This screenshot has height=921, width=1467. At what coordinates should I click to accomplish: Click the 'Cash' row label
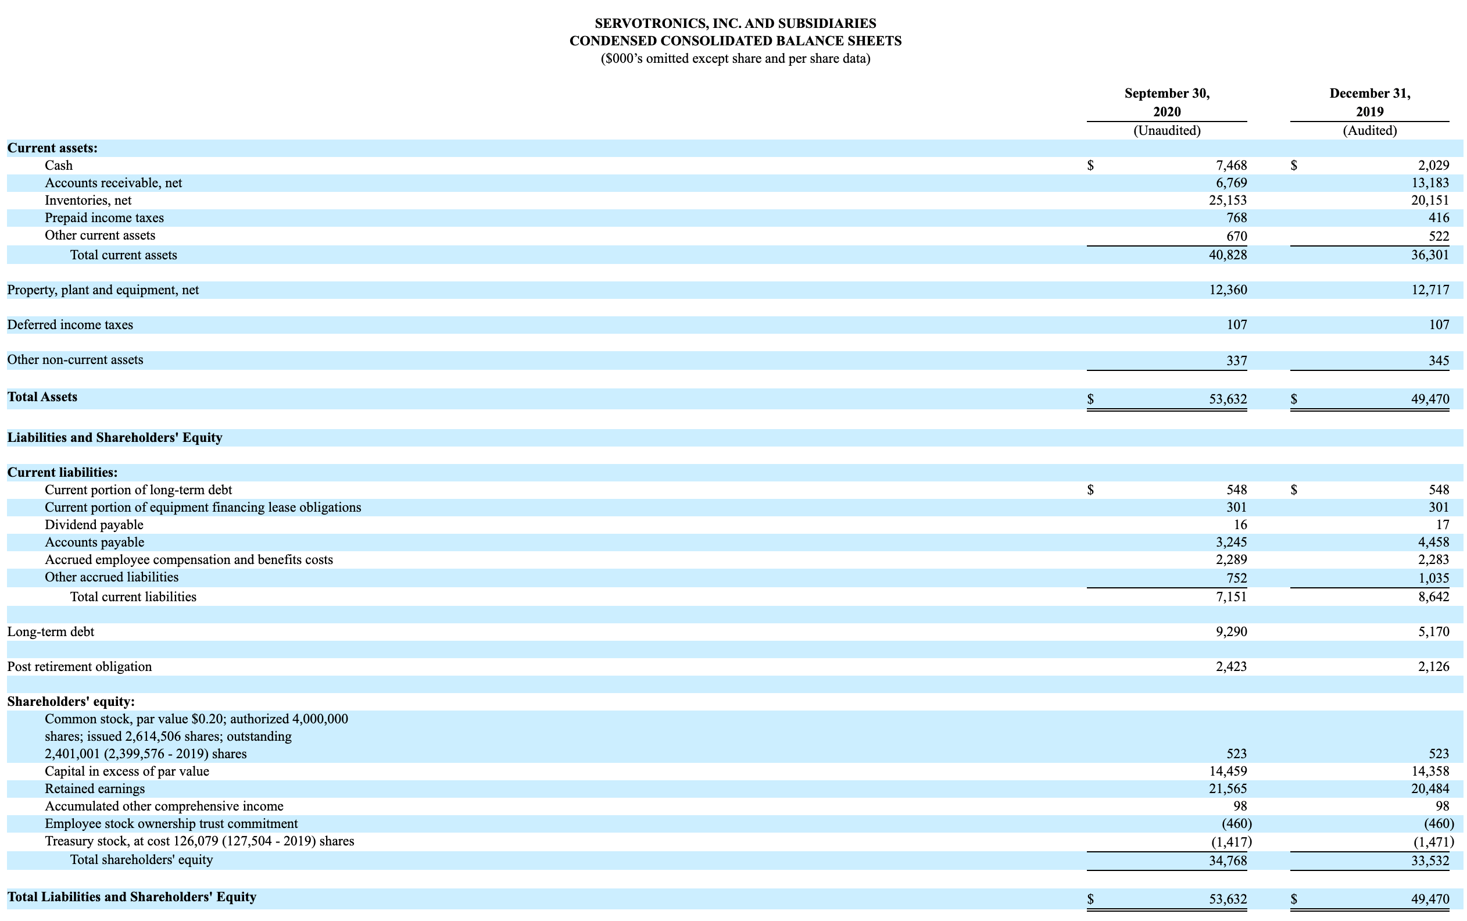59,166
